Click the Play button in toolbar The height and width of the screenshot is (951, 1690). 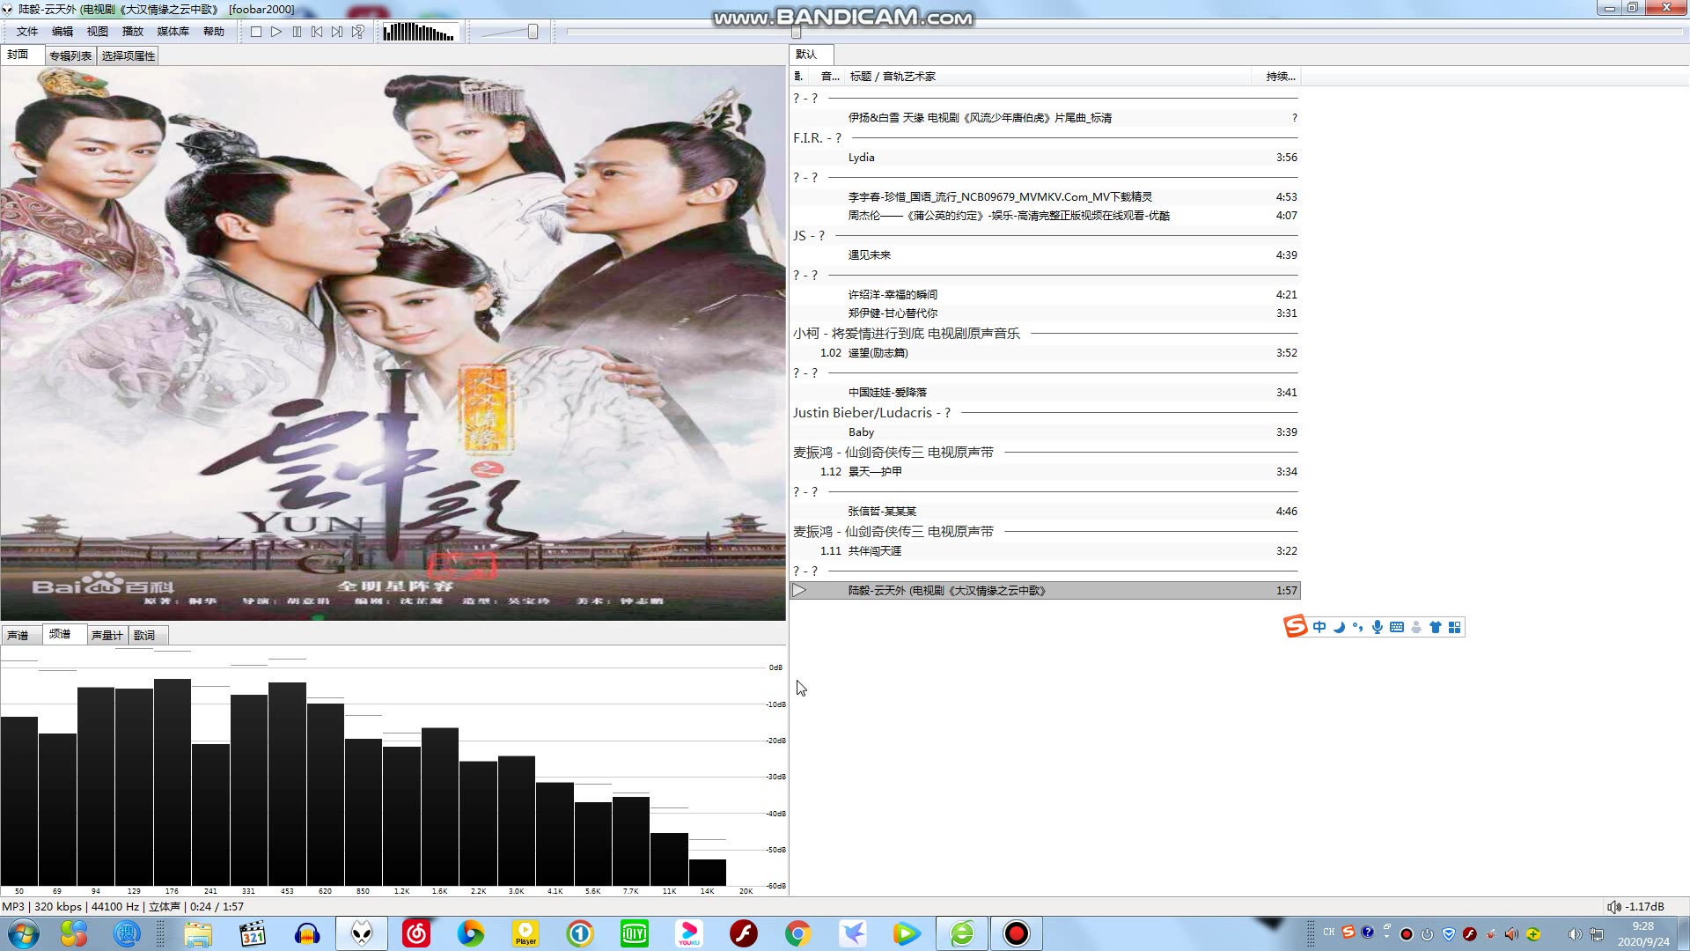coord(276,32)
